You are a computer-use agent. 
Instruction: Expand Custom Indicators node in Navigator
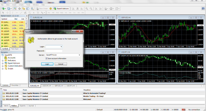(x=3, y=66)
